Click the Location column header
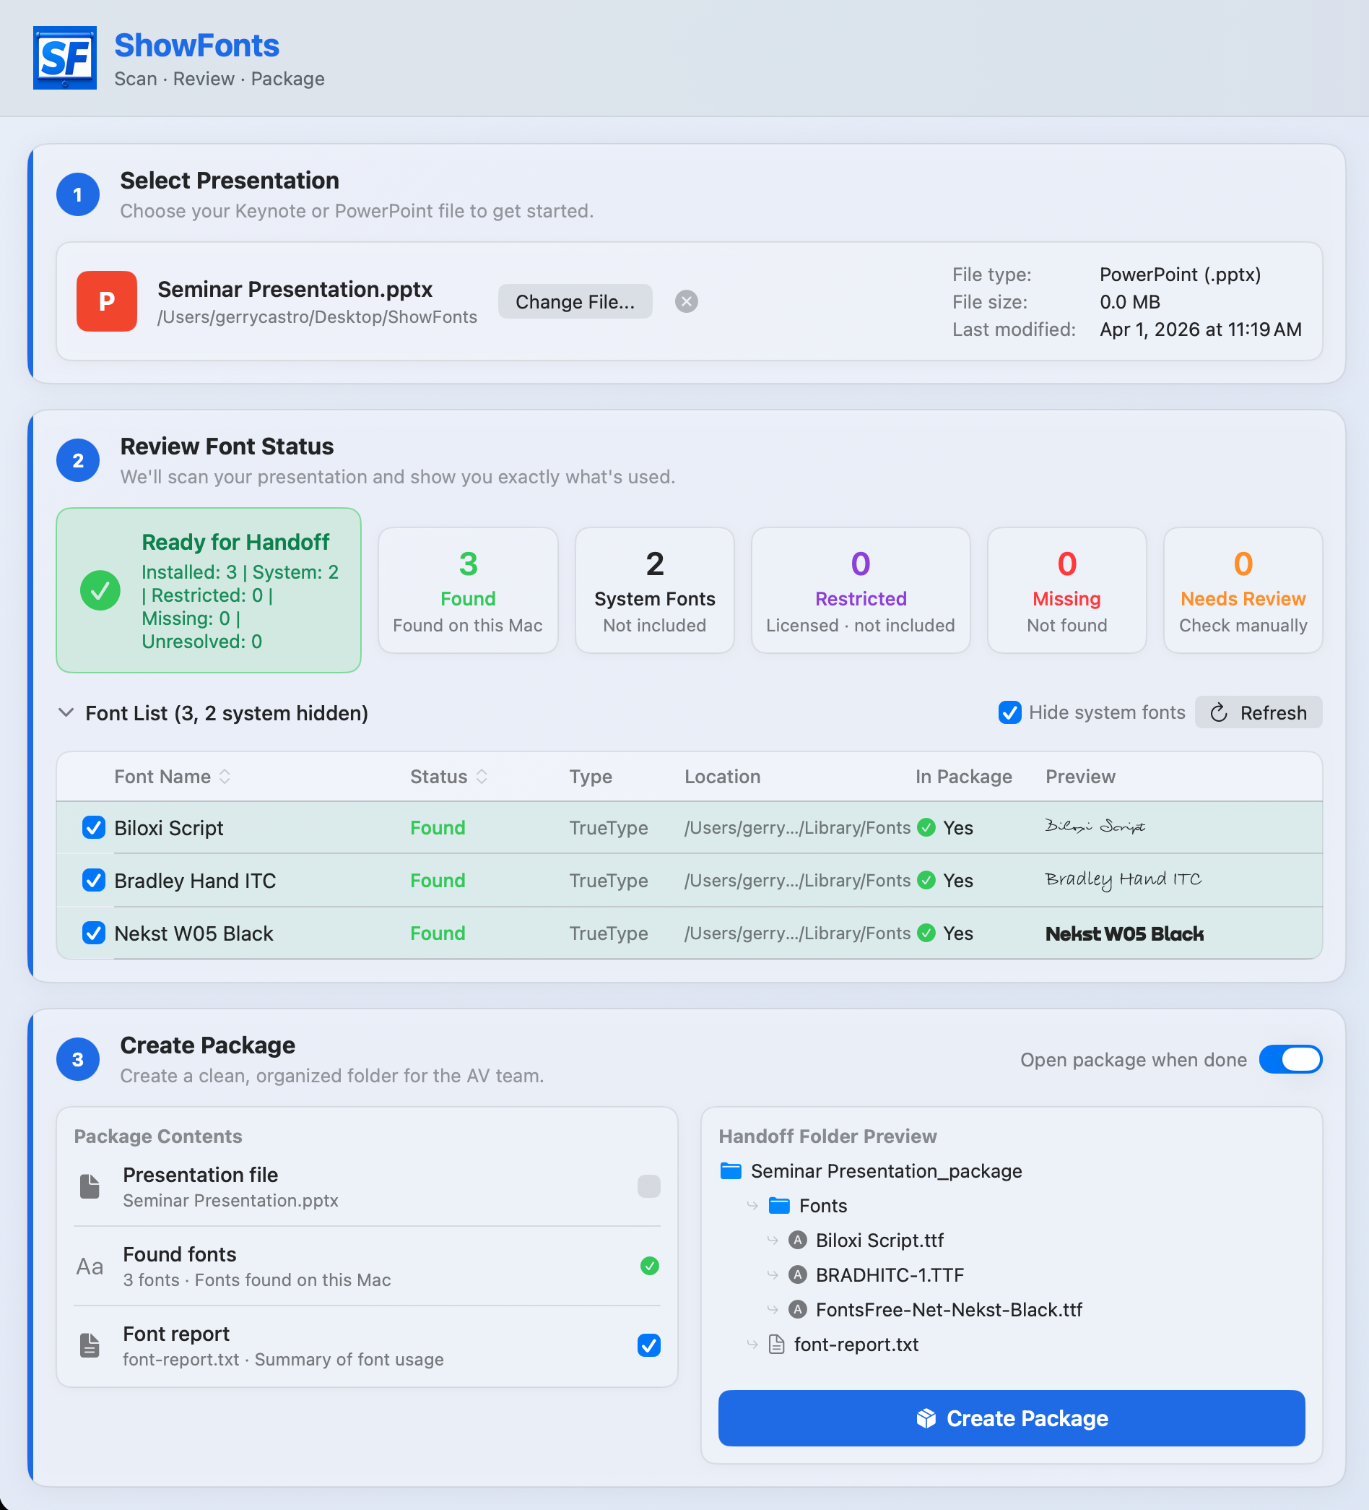The image size is (1369, 1510). click(x=722, y=777)
